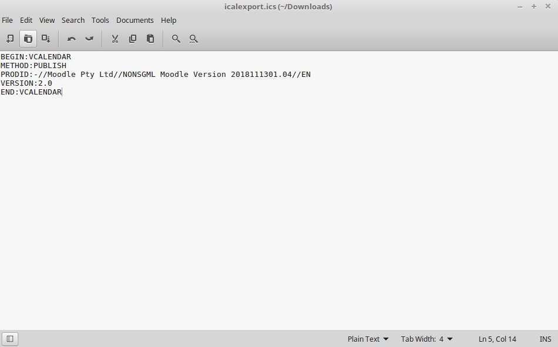Open the Tools menu
The width and height of the screenshot is (558, 347).
coord(100,21)
